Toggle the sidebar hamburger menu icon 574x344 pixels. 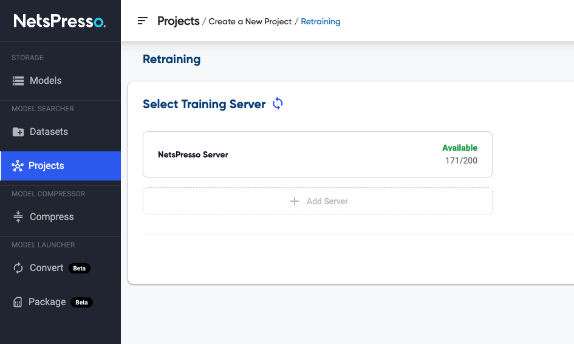142,21
